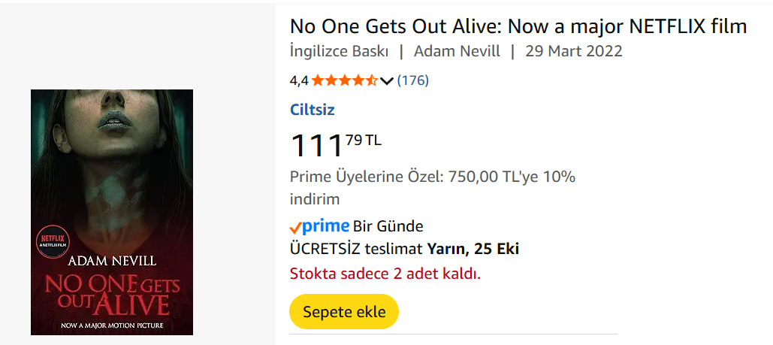
Task: Click the Netflix badge on the cover
Action: pyautogui.click(x=53, y=241)
